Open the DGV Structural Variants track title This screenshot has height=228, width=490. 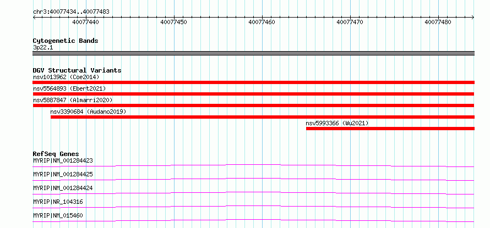click(x=77, y=70)
